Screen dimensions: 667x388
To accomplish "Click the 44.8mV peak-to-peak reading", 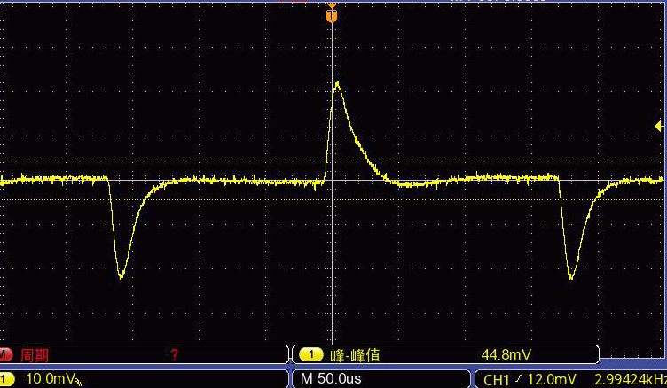I will pyautogui.click(x=506, y=354).
